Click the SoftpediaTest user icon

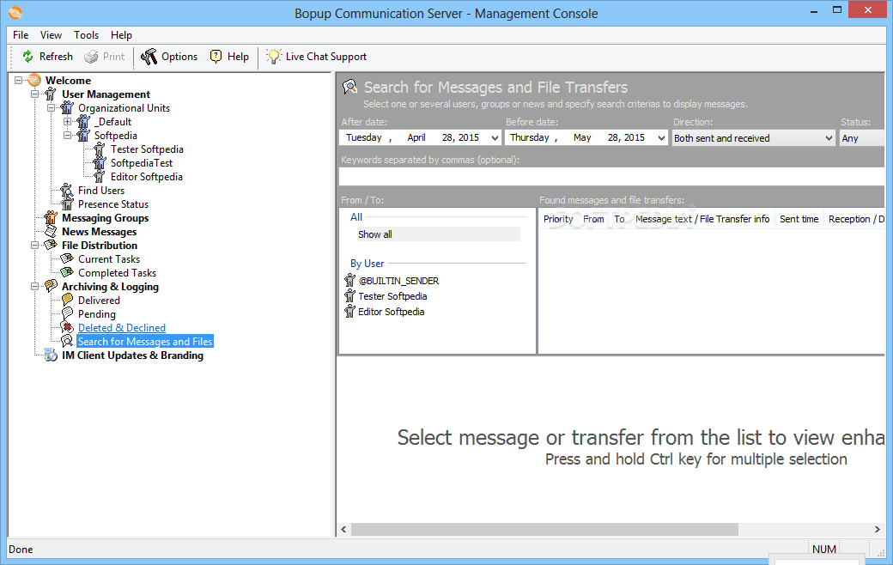coord(100,163)
